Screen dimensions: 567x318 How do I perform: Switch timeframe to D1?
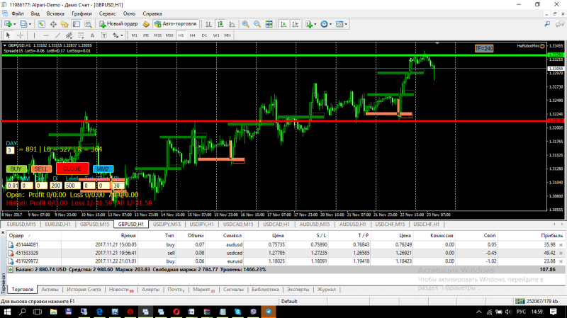coord(204,35)
